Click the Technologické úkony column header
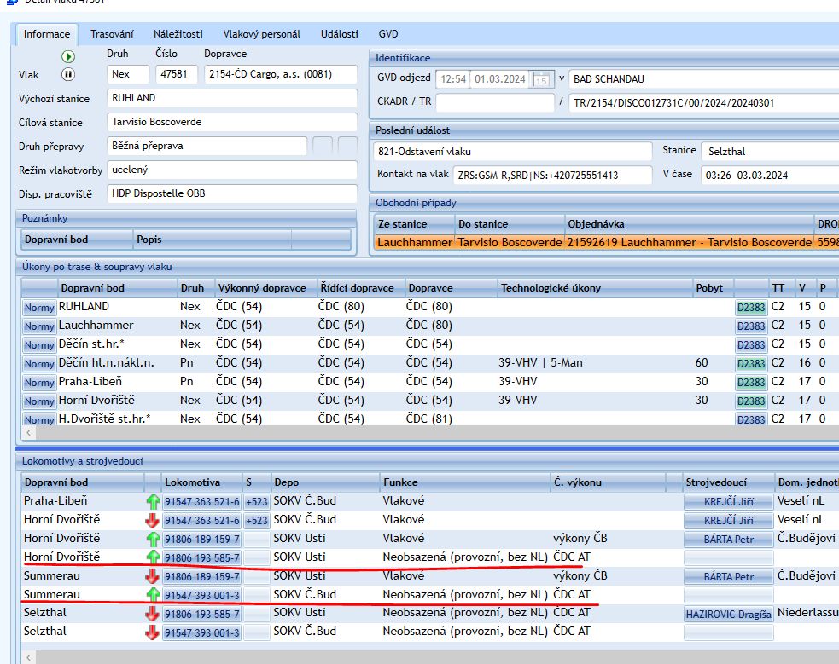The image size is (839, 664). click(551, 288)
